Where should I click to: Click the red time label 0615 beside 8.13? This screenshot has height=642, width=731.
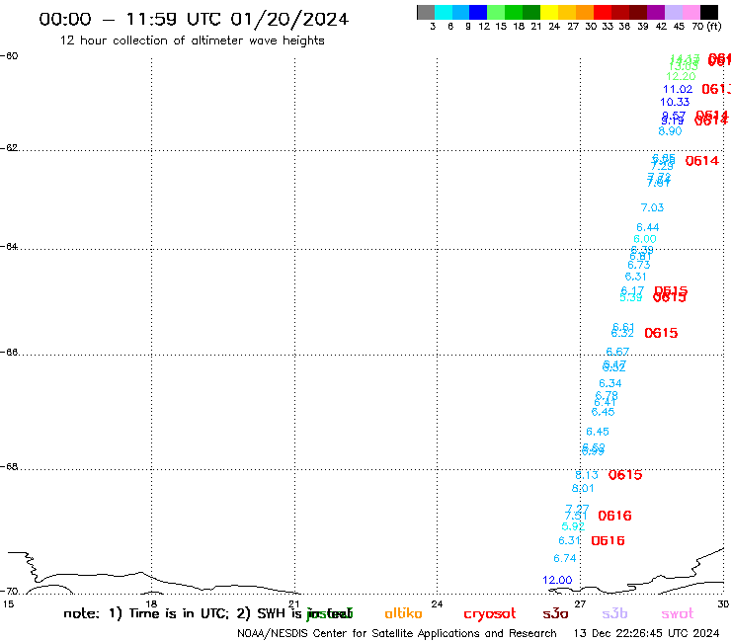[x=625, y=475]
